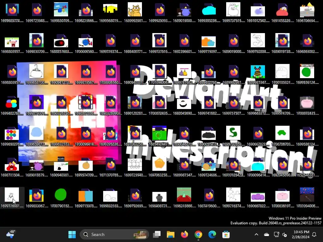This screenshot has height=242, width=323.
Task: Select the green circle file 1700790152
Action: [x=61, y=198]
